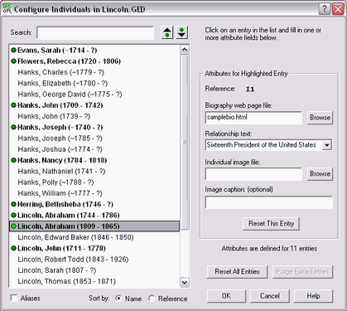Select Lincoln, John (1711 - 1778)
Image resolution: width=347 pixels, height=311 pixels.
[x=94, y=248]
